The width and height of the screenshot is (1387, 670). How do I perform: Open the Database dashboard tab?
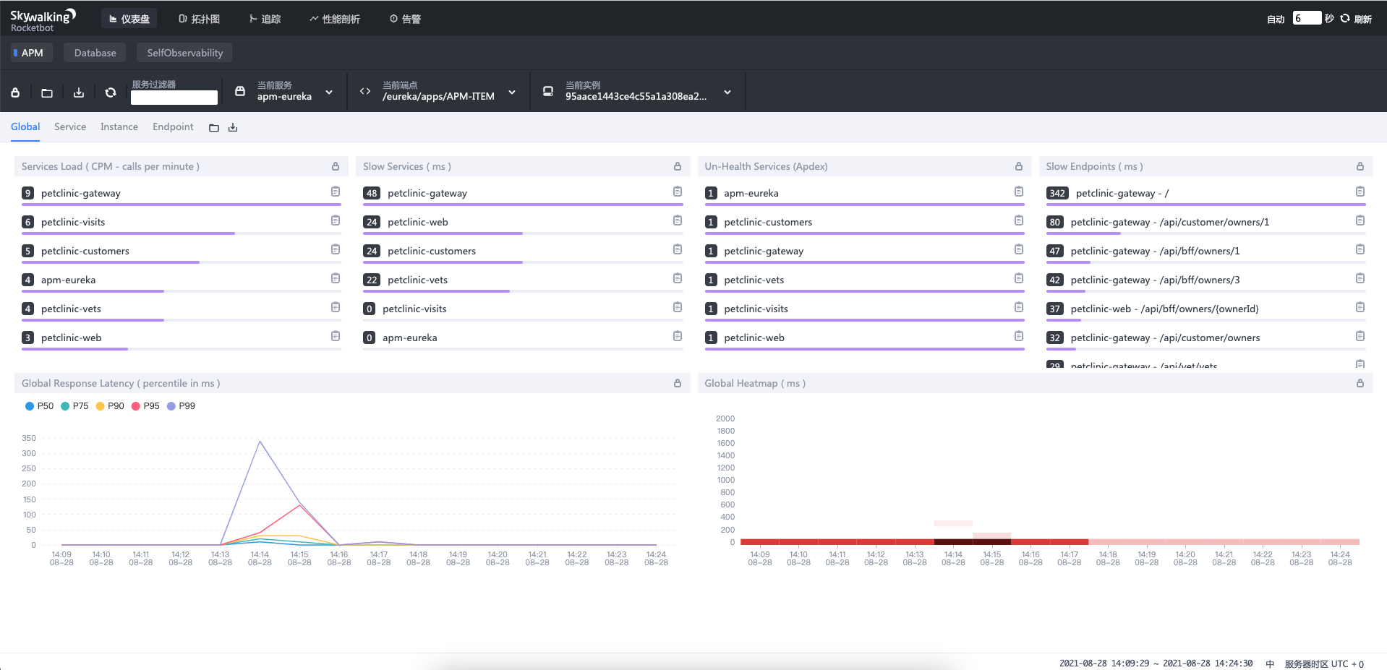(95, 53)
